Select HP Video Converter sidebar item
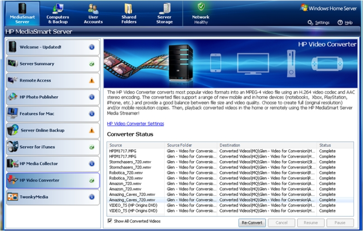Image resolution: width=363 pixels, height=231 pixels. pos(53,181)
